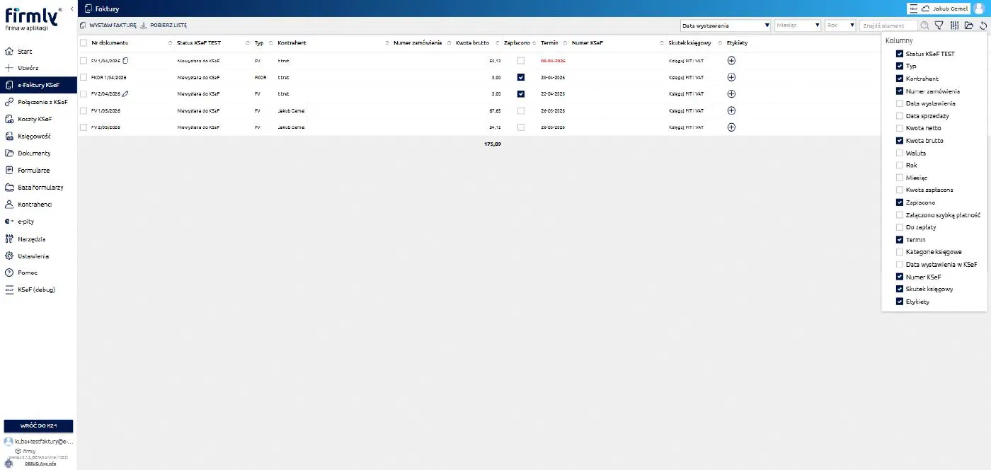Sort by the Nr dokumentu sort icon
The height and width of the screenshot is (470, 991).
point(170,43)
